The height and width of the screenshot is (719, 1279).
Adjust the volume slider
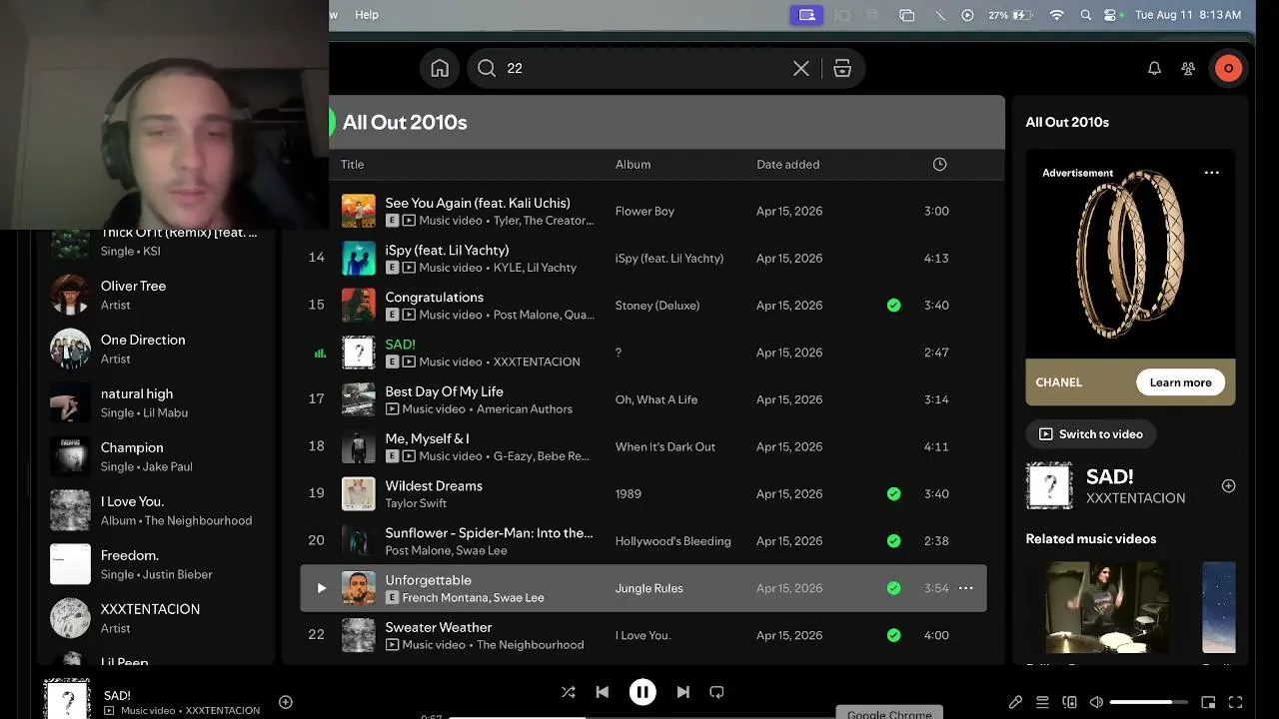[x=1149, y=702]
